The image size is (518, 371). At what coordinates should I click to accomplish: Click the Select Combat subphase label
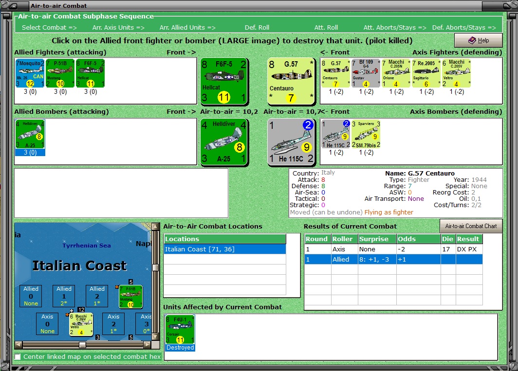[x=49, y=27]
